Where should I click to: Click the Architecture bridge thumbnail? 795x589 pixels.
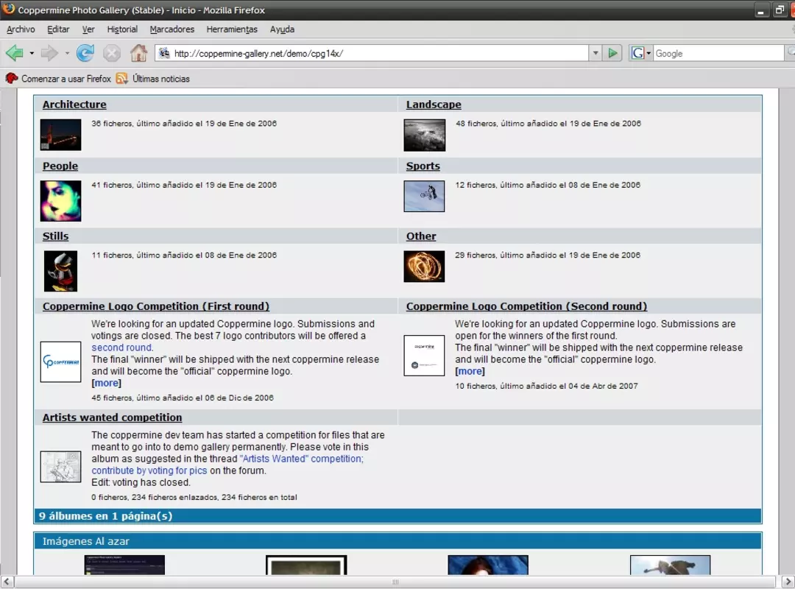[x=60, y=135]
